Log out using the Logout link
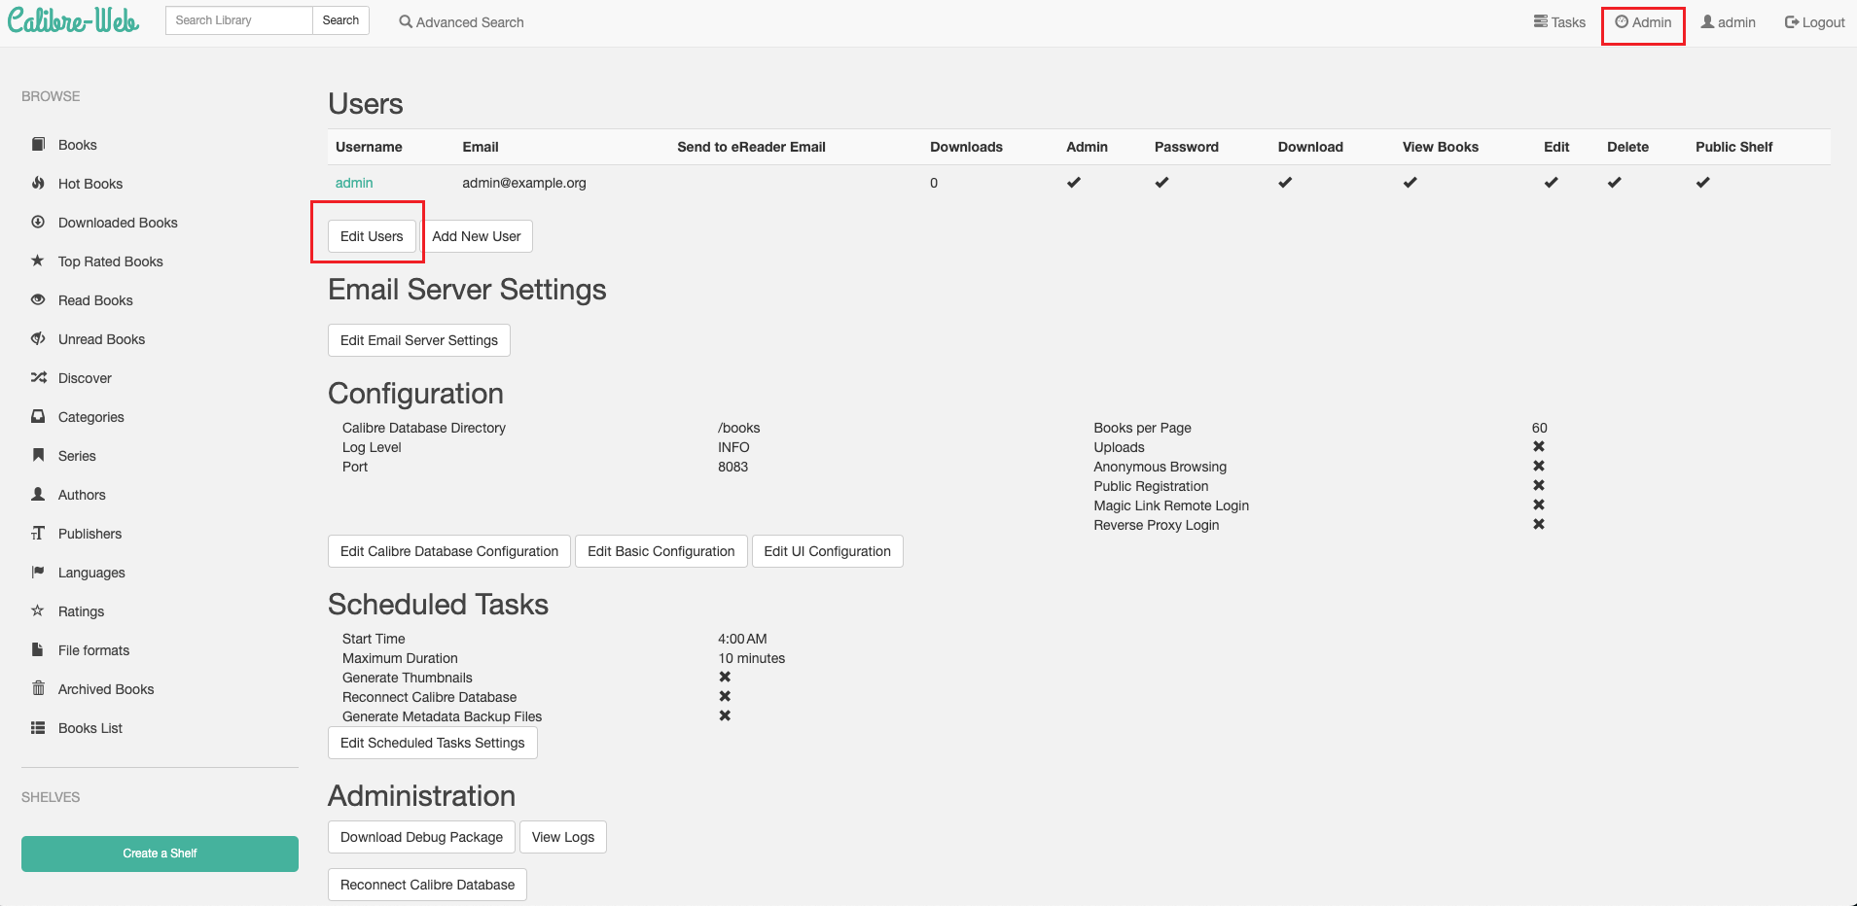 pos(1814,21)
